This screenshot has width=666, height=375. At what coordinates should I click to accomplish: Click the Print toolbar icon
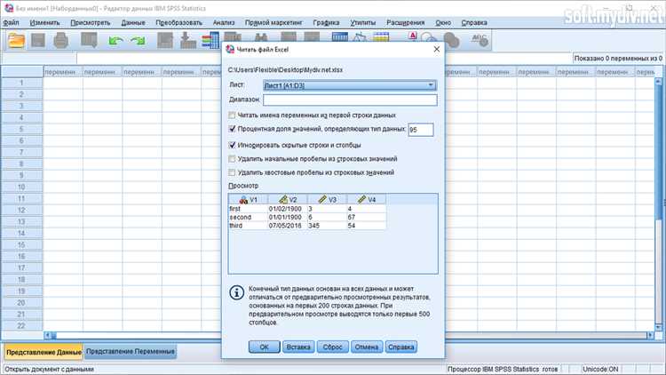(x=61, y=40)
